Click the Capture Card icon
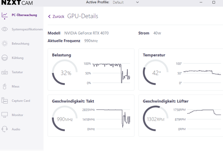The height and width of the screenshot is (151, 223). point(5,101)
